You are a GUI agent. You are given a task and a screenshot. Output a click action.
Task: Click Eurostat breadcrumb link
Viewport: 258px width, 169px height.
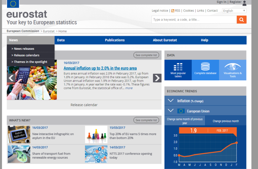tap(49, 31)
